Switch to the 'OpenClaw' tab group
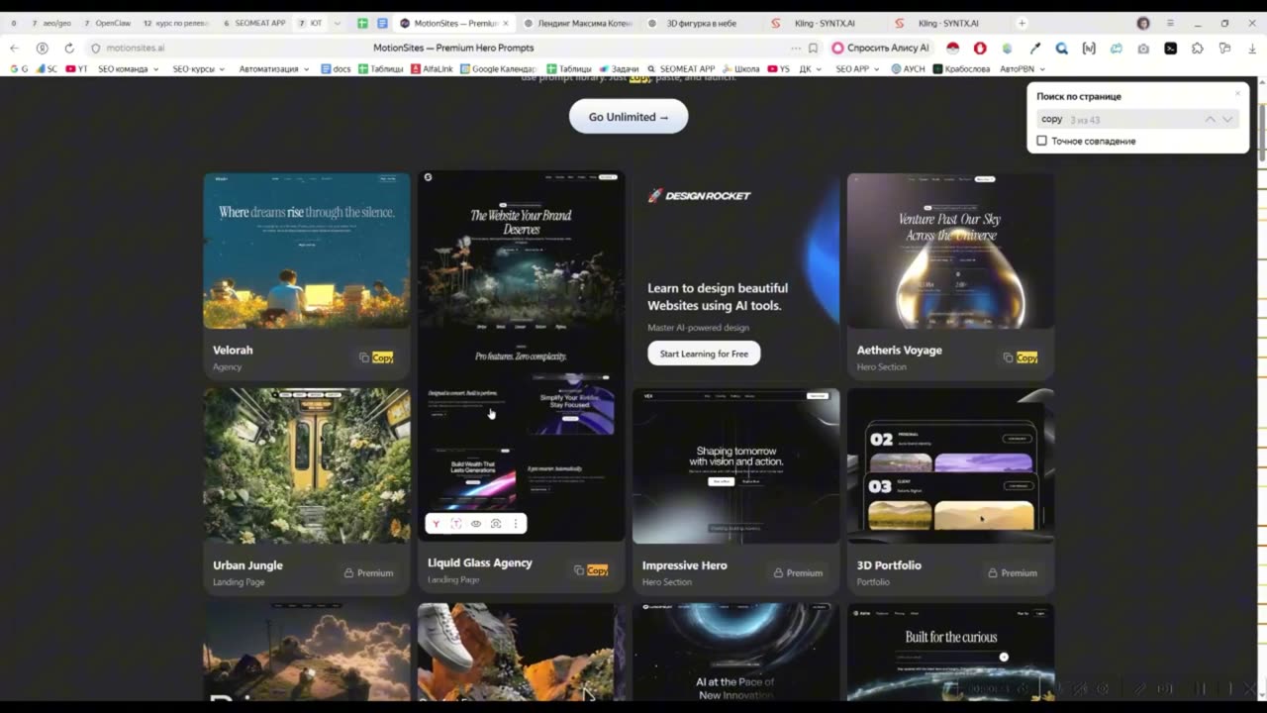 tap(107, 23)
